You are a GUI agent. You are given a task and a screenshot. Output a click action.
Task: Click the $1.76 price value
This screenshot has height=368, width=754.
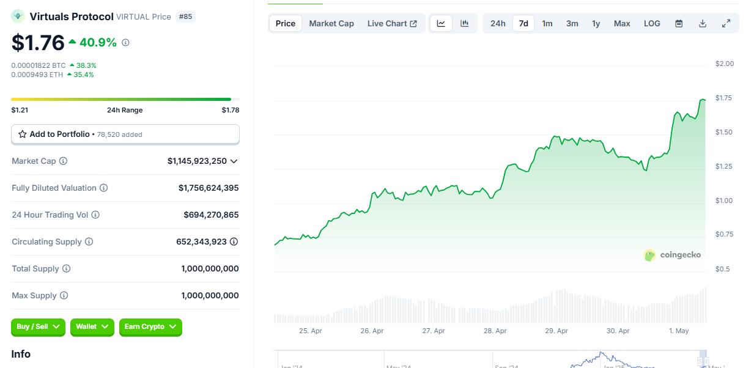click(38, 42)
